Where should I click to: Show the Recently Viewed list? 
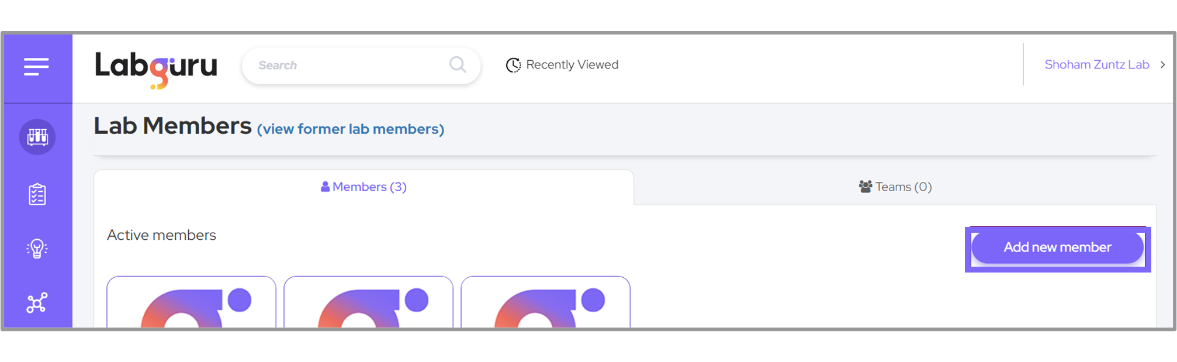pyautogui.click(x=572, y=65)
